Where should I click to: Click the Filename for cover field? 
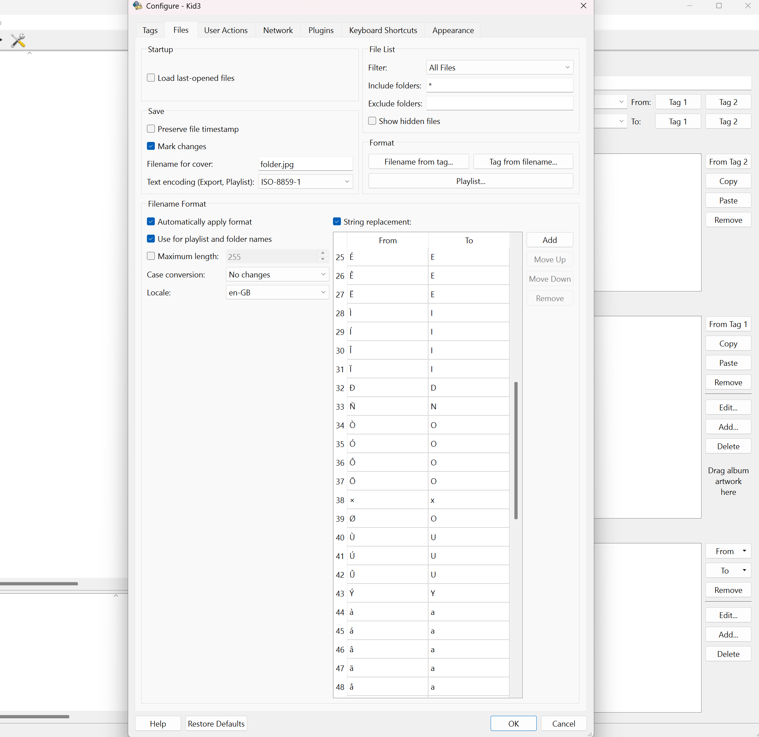click(306, 164)
